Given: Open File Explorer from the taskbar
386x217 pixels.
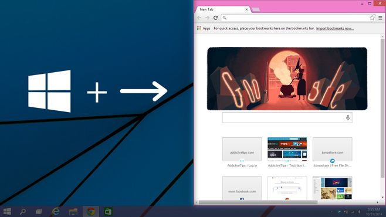Looking at the screenshot, I should [73, 212].
